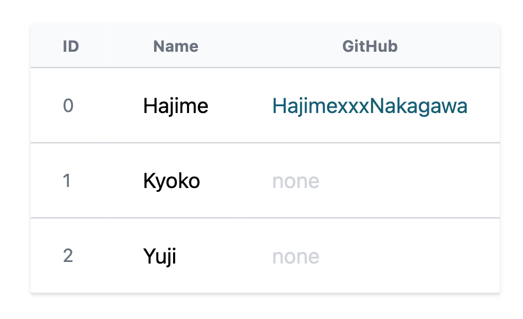Screen dimensions: 523x319
Task: Click the gap between 0 and Hajime
Action: (x=109, y=106)
